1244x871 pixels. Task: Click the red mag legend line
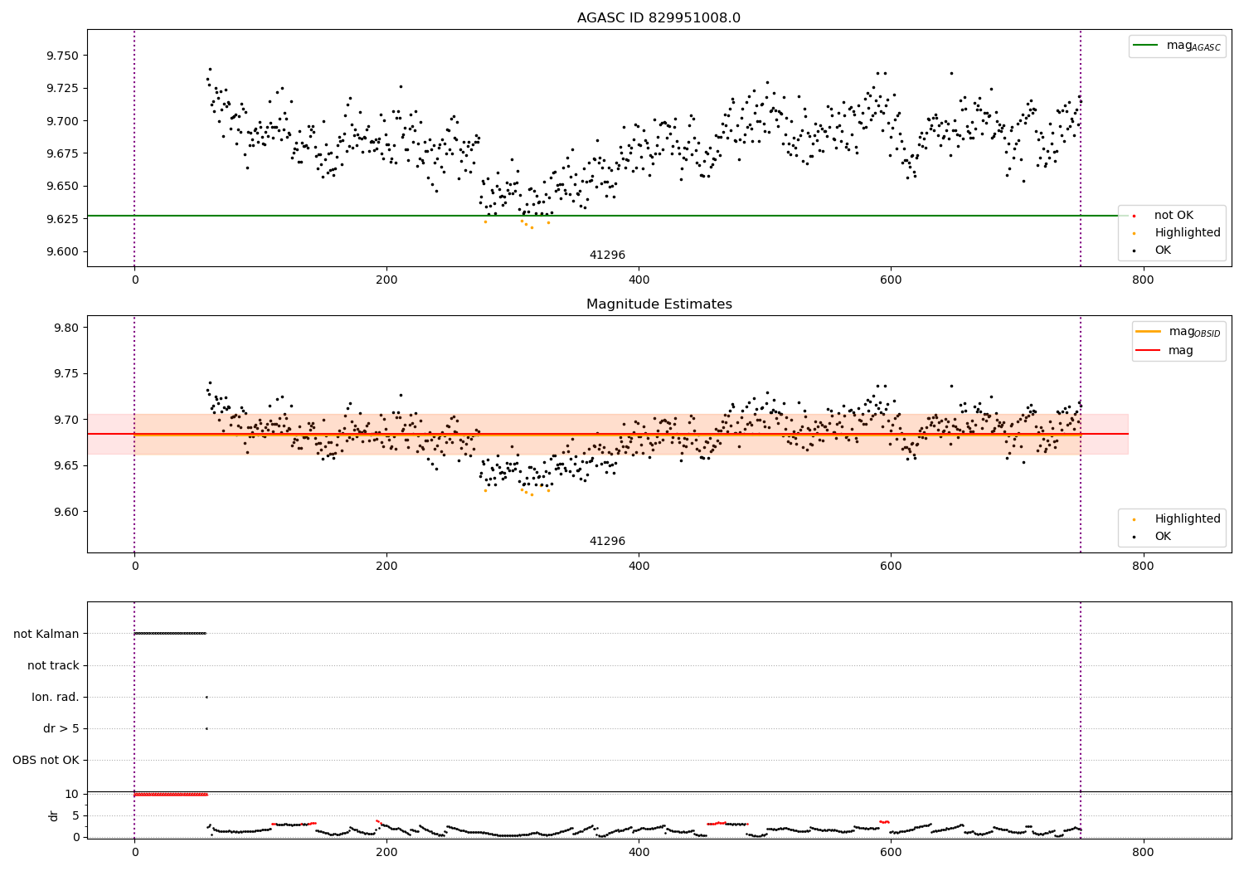(1148, 351)
